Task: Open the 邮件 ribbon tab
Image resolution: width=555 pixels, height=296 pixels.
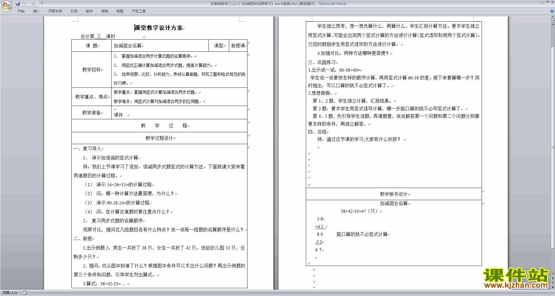Action: click(89, 11)
